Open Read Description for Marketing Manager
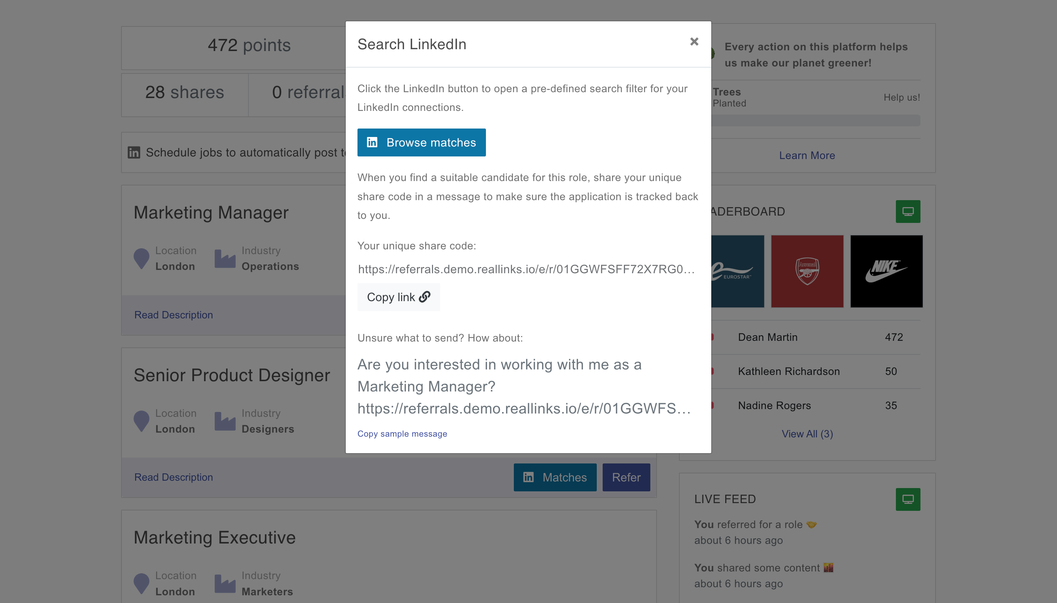Screen dimensions: 1057x603 pyautogui.click(x=173, y=315)
